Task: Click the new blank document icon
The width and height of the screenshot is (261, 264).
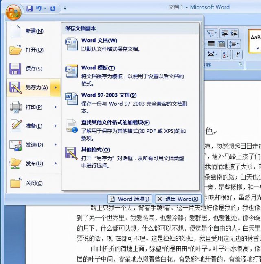Action: [x=15, y=31]
